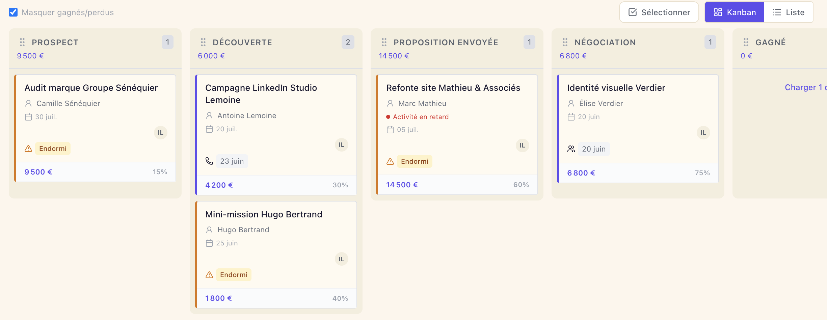This screenshot has width=827, height=320.
Task: Click the Endormi badge on Refonte site card
Action: pyautogui.click(x=415, y=161)
